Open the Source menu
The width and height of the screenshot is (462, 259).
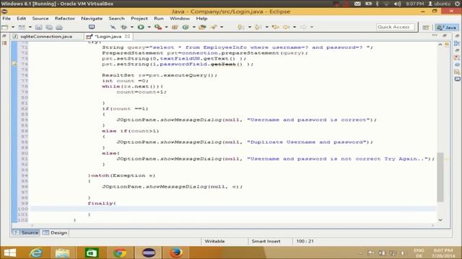tap(40, 18)
